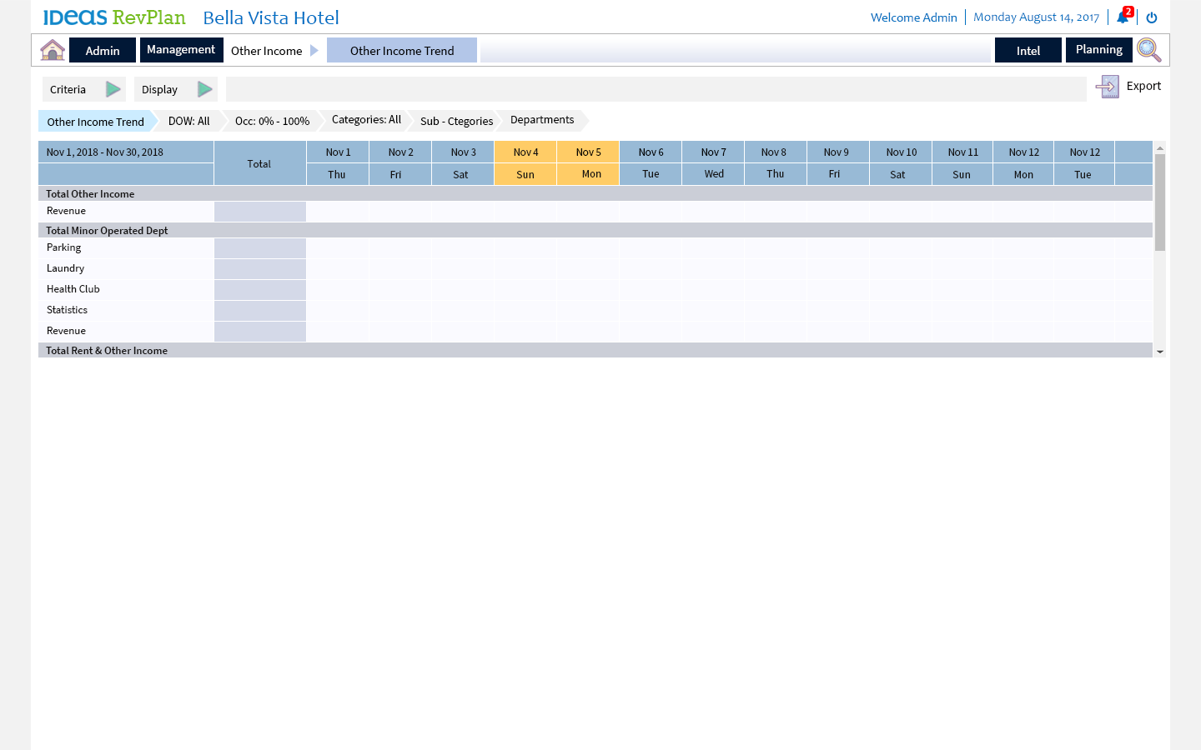Select the Categories: All filter
The height and width of the screenshot is (750, 1201).
(366, 120)
